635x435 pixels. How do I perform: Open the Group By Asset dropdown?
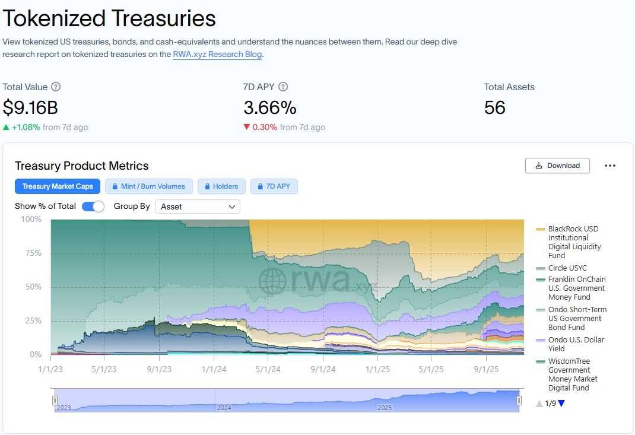coord(197,207)
